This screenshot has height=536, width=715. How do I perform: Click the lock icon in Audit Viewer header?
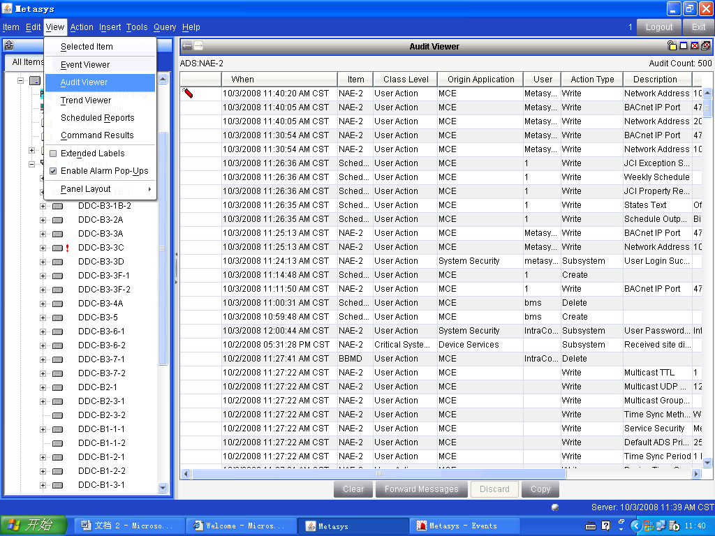(672, 46)
